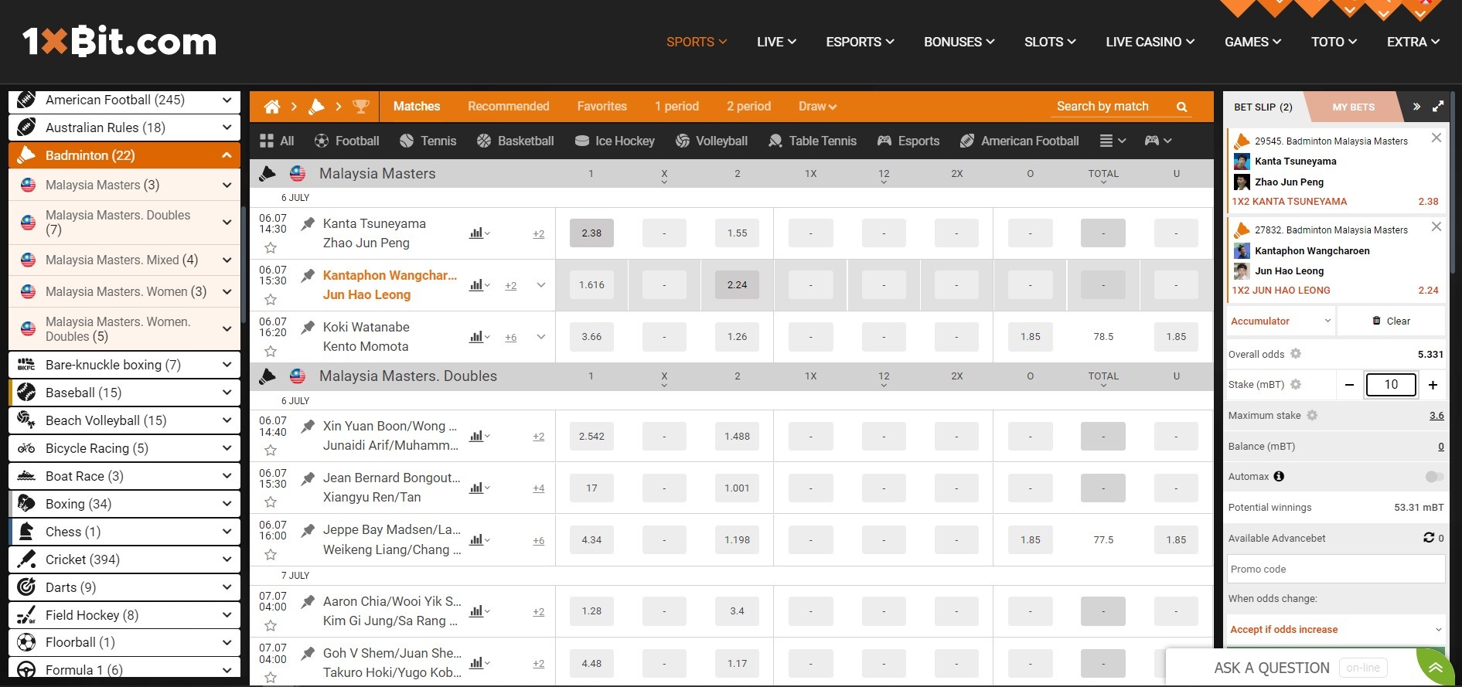The image size is (1462, 687).
Task: Expand American Football sidebar category
Action: click(227, 100)
